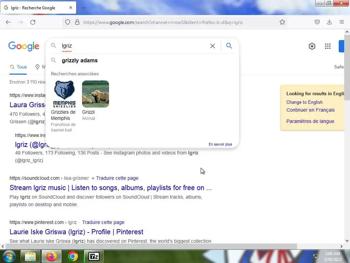Click the Firefox taskbar icon
Image resolution: width=350 pixels, height=263 pixels.
52,256
